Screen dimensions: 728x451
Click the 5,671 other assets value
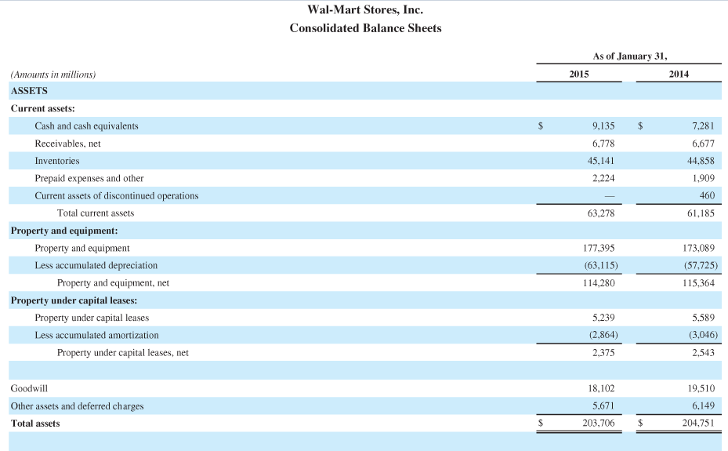(x=603, y=406)
